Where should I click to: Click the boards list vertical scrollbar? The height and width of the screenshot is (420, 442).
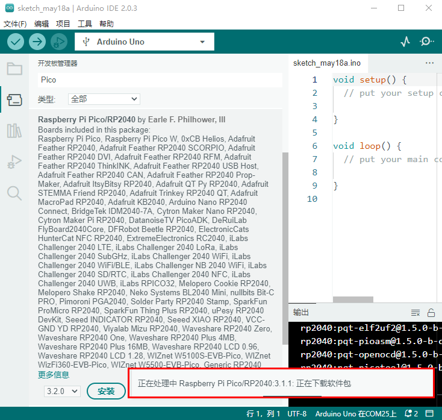pos(285,248)
